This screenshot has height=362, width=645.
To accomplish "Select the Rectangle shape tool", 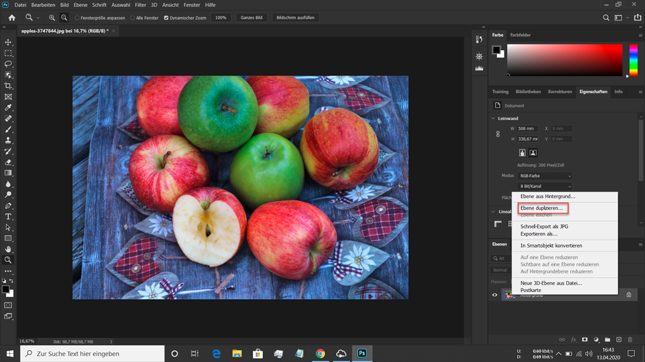I will (8, 238).
